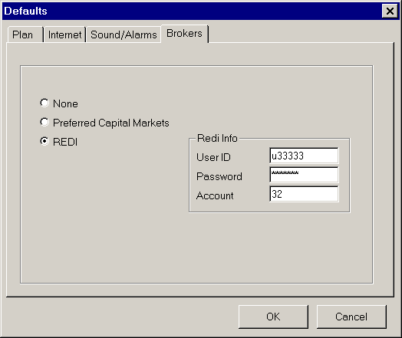Click the REDI option label

pos(65,142)
